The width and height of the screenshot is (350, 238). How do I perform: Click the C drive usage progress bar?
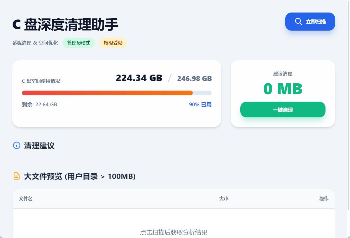tap(117, 93)
